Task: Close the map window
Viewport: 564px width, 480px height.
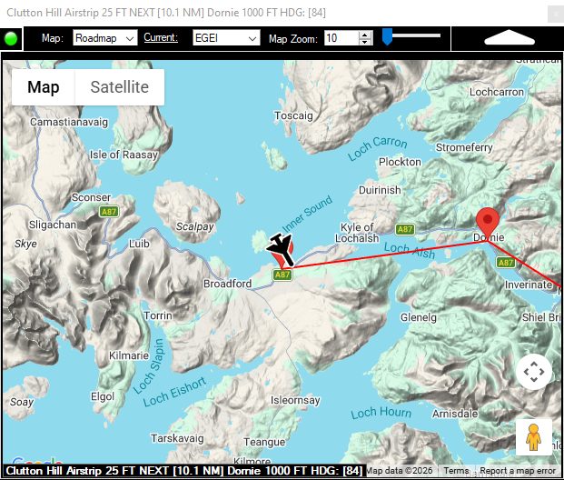Action: pos(553,13)
